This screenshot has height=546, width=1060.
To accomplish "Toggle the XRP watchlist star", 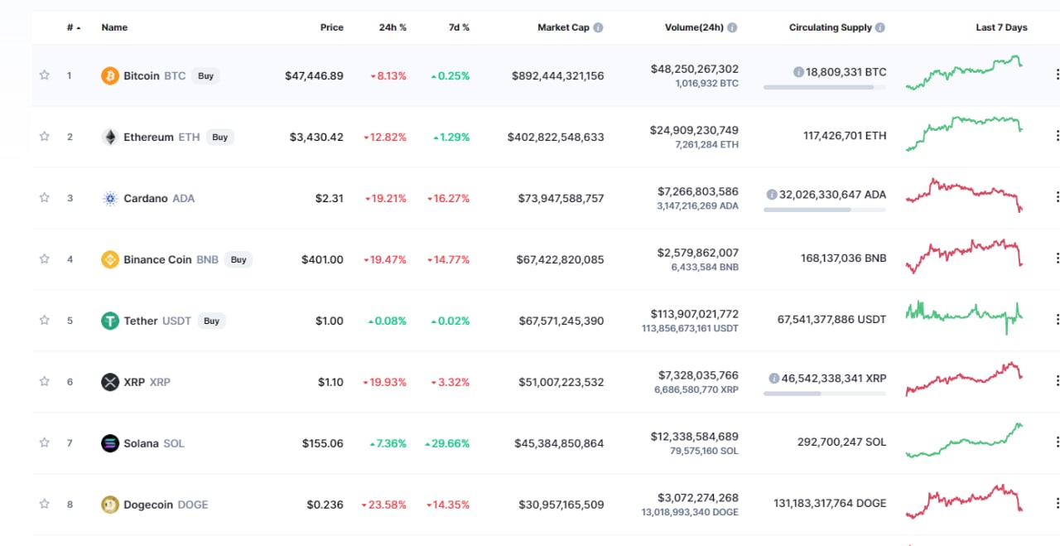I will (x=45, y=382).
